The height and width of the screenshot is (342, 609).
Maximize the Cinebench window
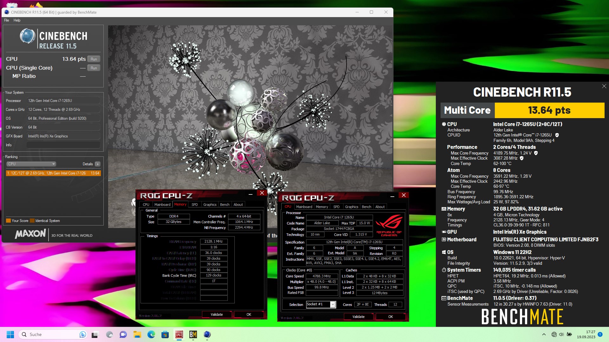(x=371, y=12)
